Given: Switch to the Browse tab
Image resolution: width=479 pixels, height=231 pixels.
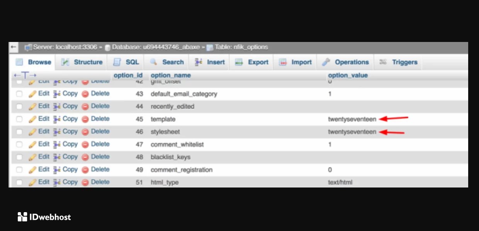Looking at the screenshot, I should point(33,62).
